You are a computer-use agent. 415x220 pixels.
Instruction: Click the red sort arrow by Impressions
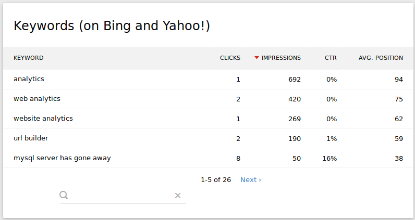(257, 58)
